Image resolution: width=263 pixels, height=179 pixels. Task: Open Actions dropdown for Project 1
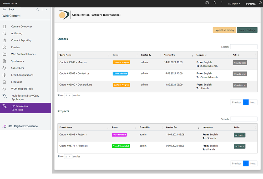click(x=240, y=135)
